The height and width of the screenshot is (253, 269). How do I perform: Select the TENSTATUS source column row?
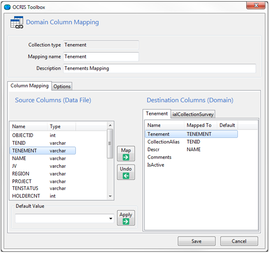(43, 188)
